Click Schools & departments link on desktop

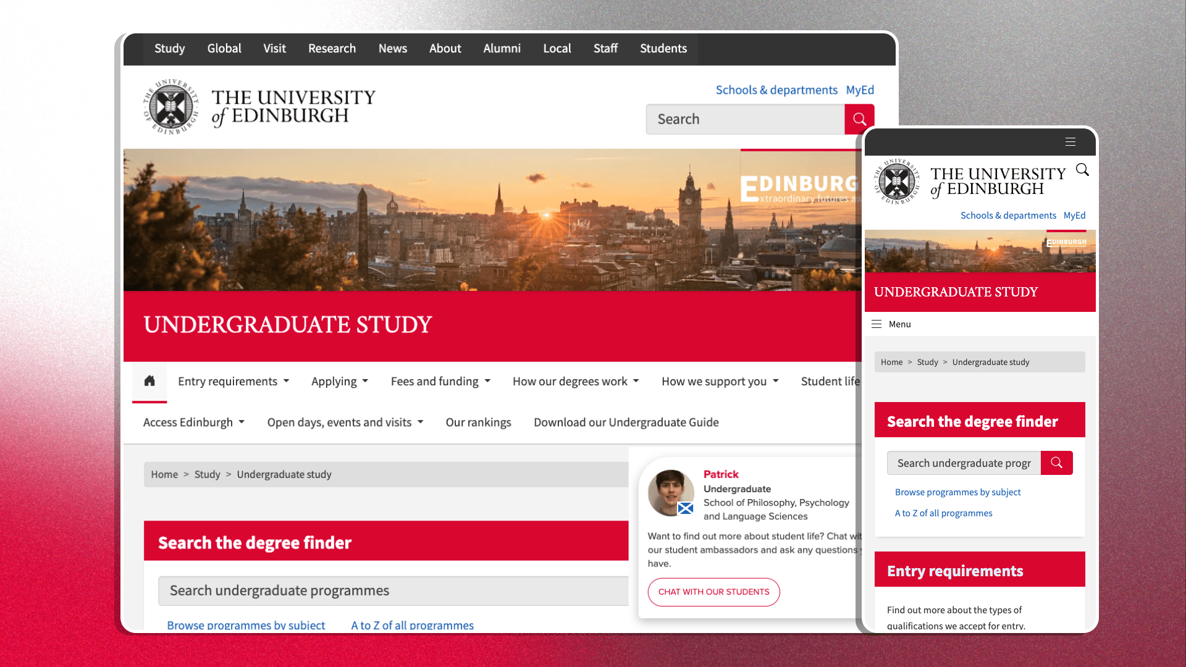(776, 90)
